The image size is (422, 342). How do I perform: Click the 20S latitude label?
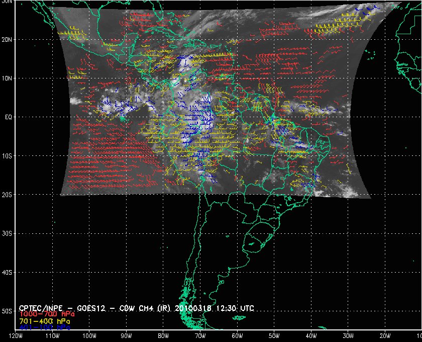(7, 195)
